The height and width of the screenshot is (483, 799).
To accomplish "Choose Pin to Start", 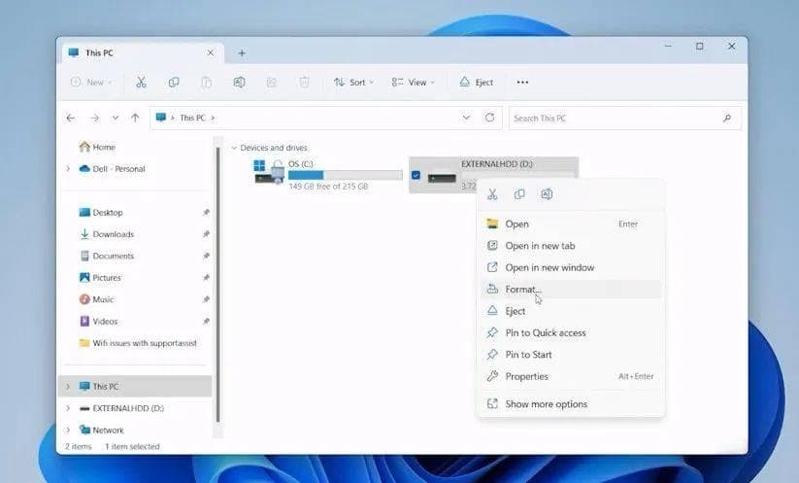I will (571, 355).
